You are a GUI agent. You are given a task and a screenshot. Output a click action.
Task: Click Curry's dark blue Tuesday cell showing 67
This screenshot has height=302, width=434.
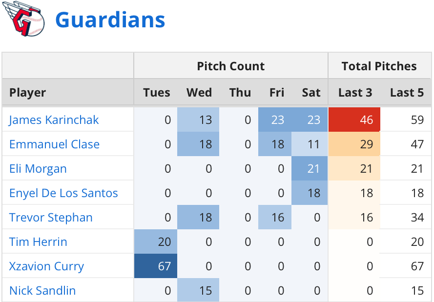click(156, 266)
